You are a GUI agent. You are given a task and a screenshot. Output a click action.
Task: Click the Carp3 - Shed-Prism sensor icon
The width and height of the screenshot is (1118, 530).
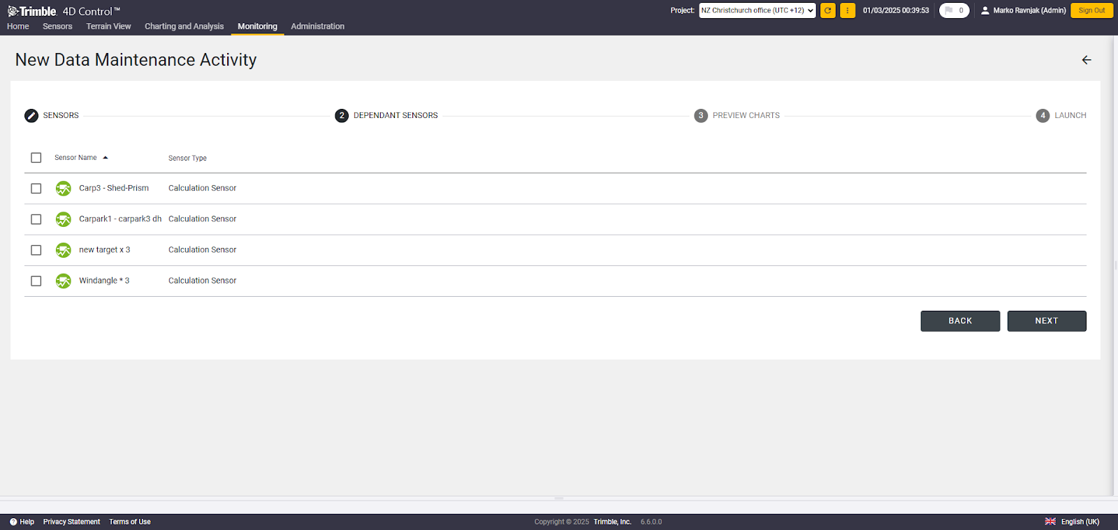point(64,189)
